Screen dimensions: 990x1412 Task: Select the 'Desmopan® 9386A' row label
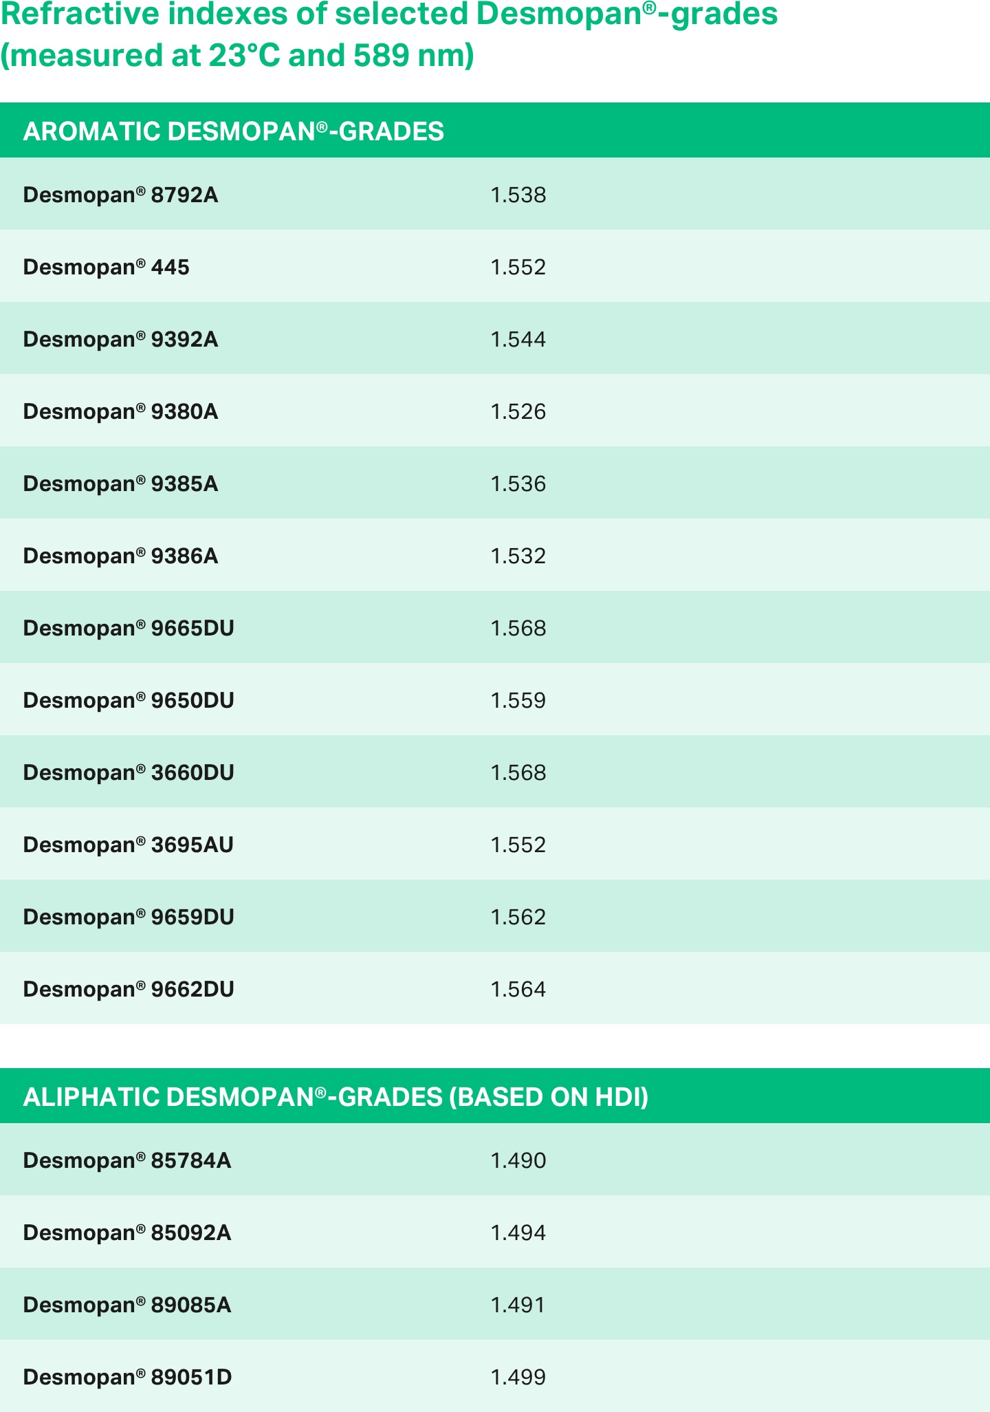121,556
